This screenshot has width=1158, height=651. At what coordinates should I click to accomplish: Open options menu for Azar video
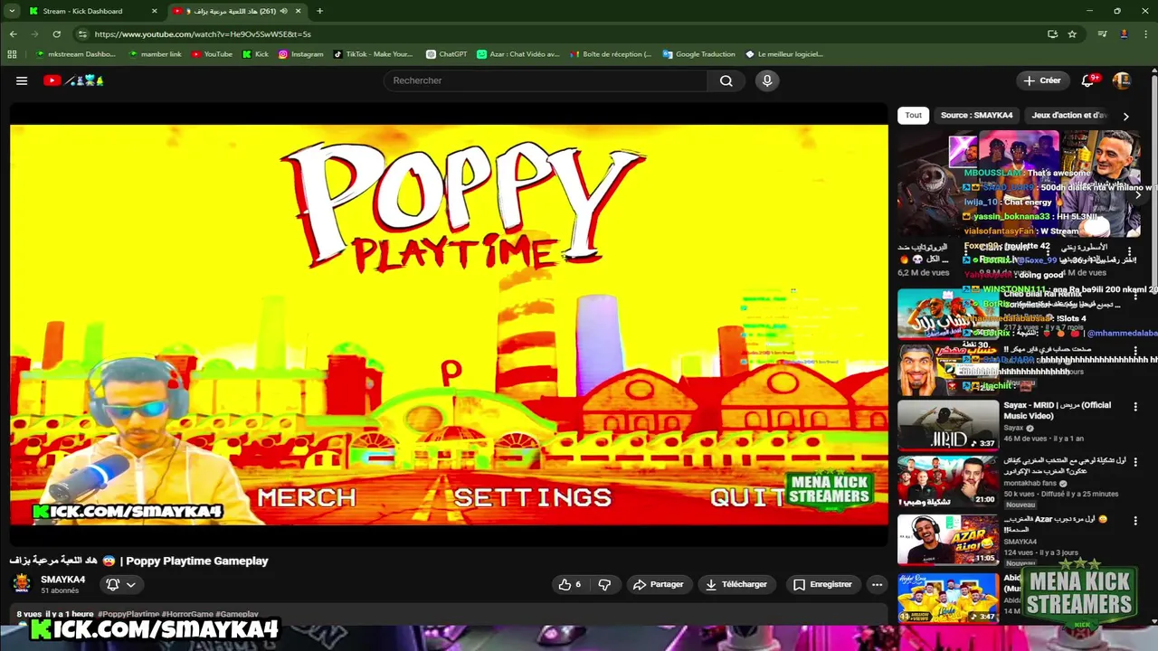1135,520
